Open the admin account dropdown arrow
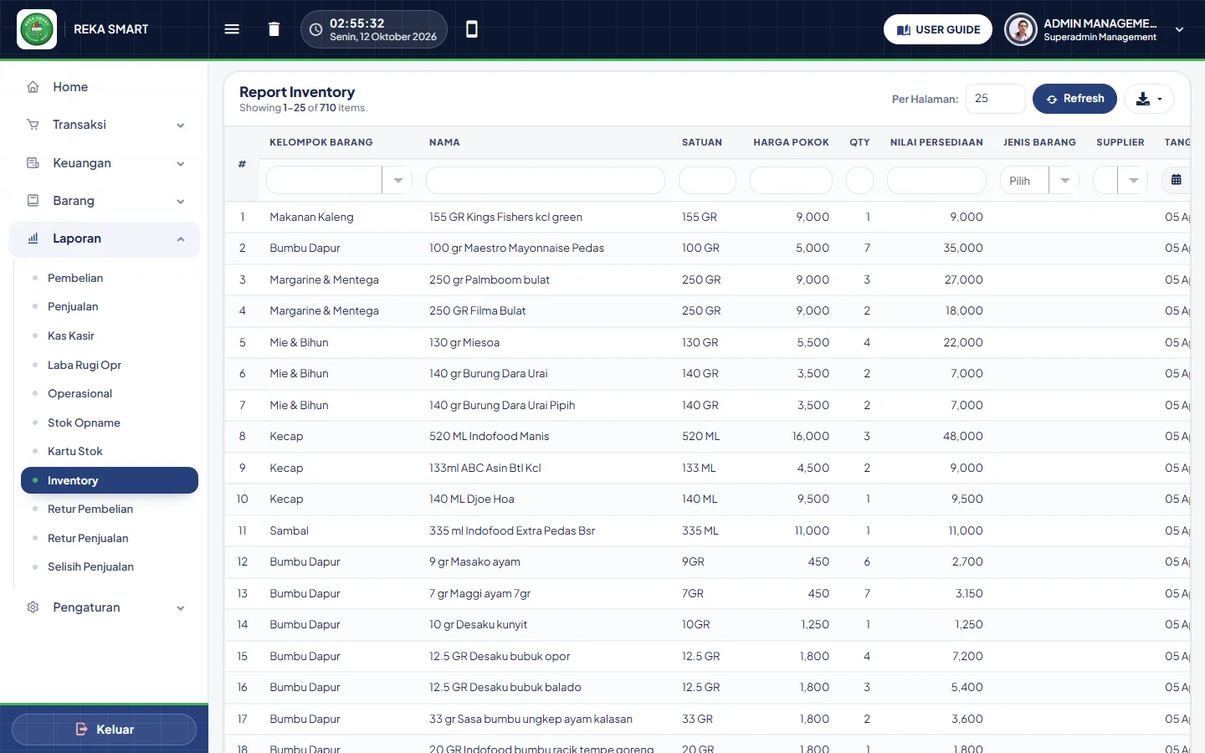This screenshot has width=1205, height=753. click(1179, 30)
